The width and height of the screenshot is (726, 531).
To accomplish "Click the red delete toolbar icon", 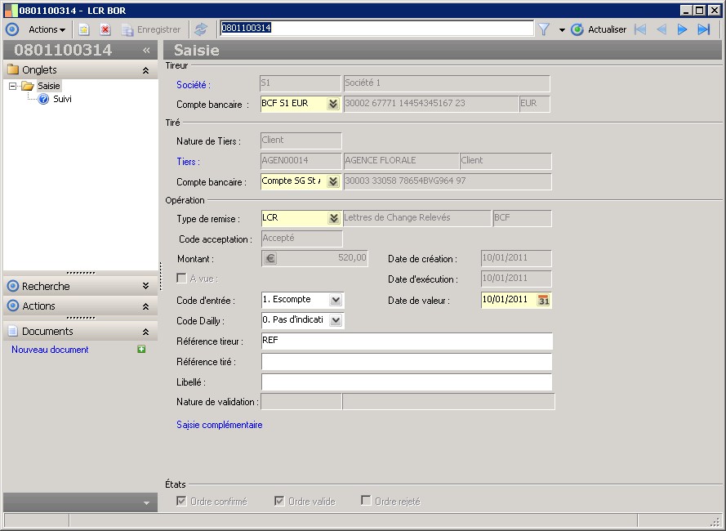I will click(105, 29).
